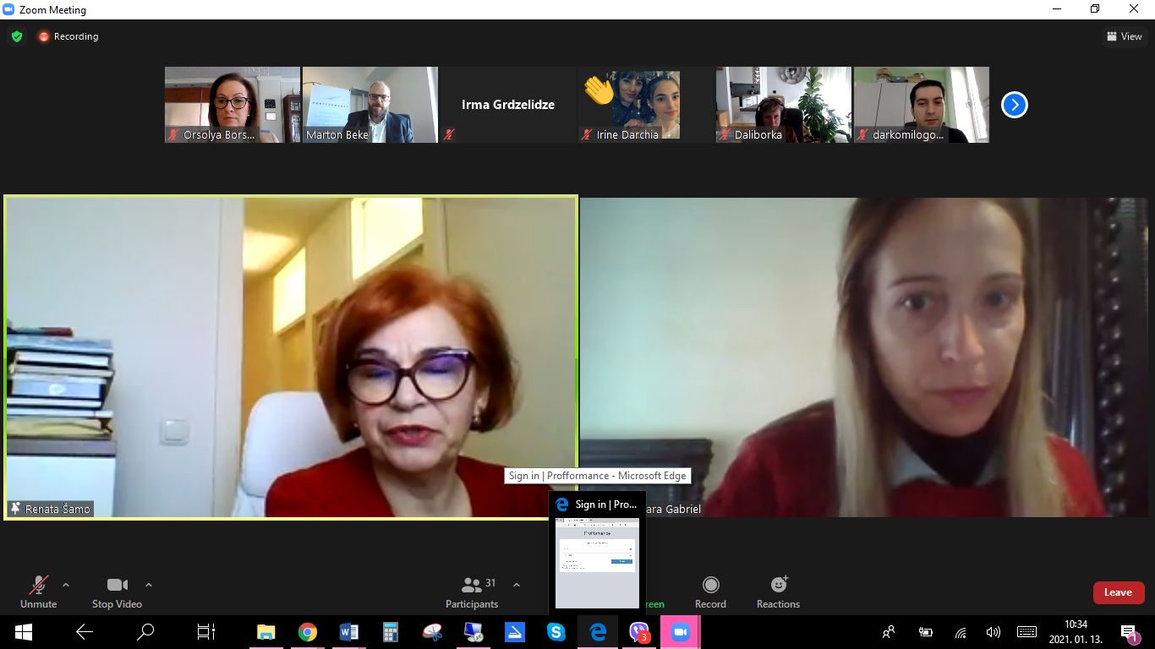Expand the chevron next to Participants

tap(517, 585)
